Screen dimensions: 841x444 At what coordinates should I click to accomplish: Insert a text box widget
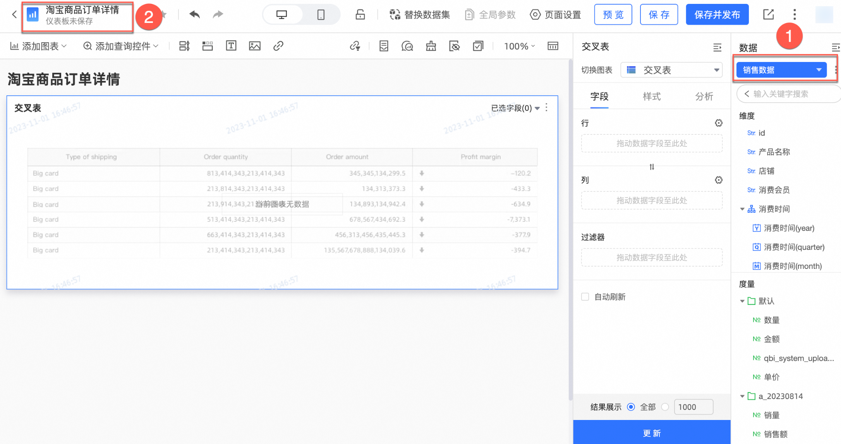pyautogui.click(x=231, y=46)
